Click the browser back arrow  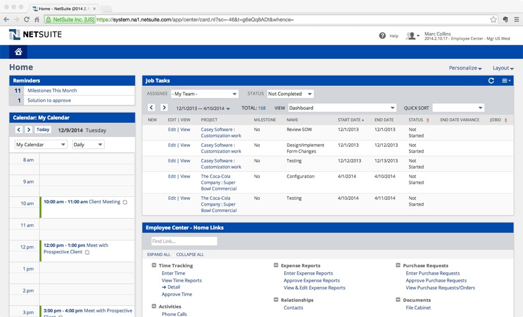(6, 19)
